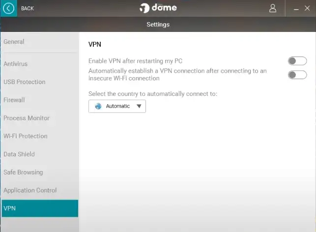Screen dimensions: 316x232
Task: Open the country selection combo box
Action: coord(117,106)
